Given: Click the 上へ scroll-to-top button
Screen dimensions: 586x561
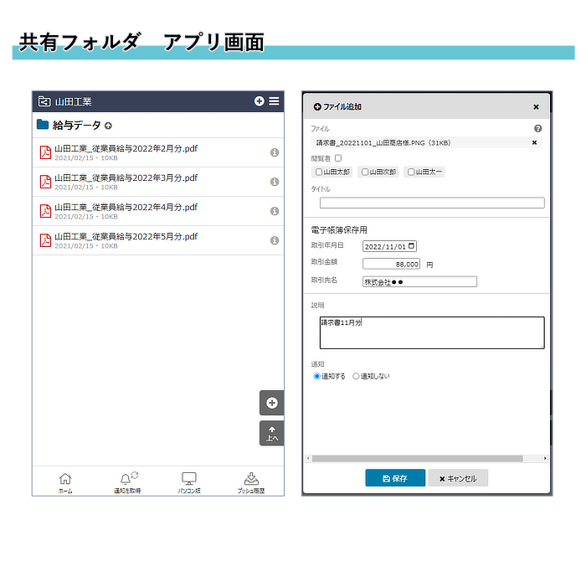Looking at the screenshot, I should (x=271, y=433).
